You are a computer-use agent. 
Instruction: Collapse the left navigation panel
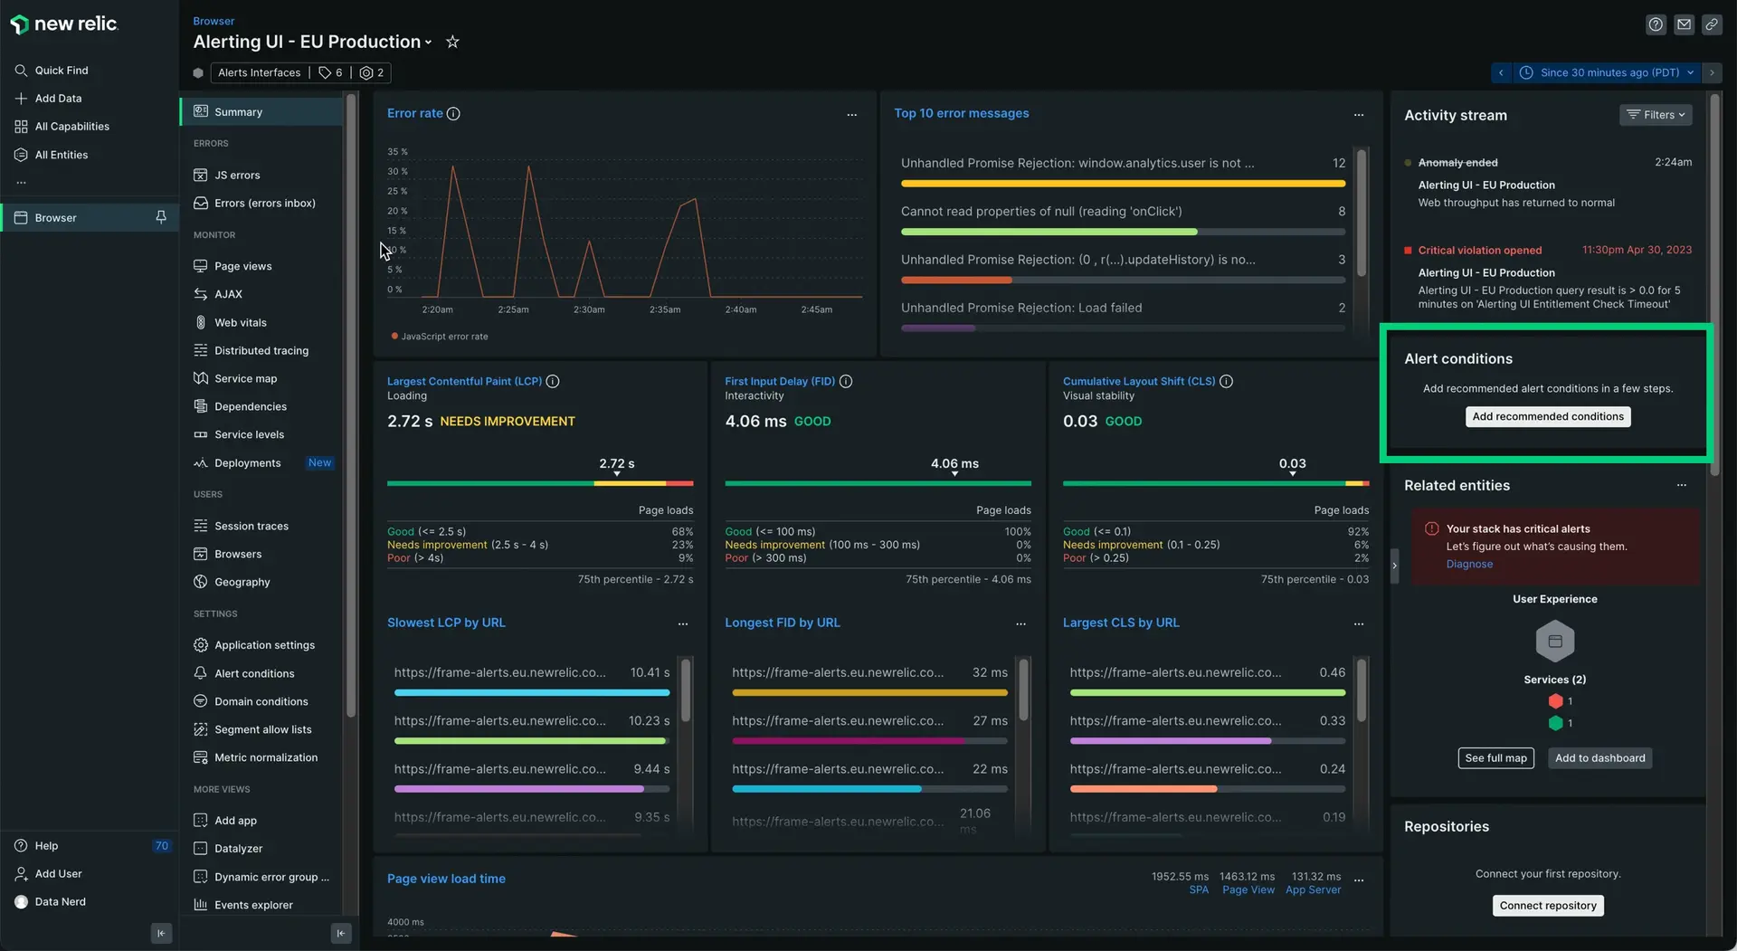(x=161, y=933)
